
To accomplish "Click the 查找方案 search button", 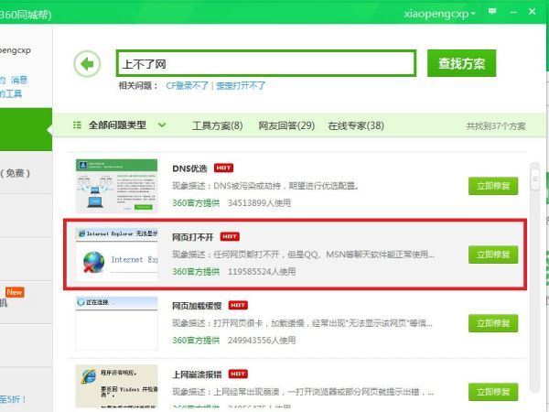I will [461, 64].
